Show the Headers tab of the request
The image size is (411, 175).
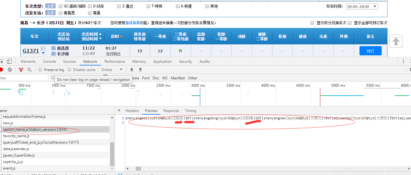click(x=132, y=111)
